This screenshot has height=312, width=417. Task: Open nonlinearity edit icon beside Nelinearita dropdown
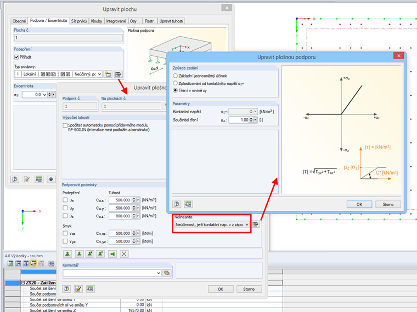(x=255, y=224)
